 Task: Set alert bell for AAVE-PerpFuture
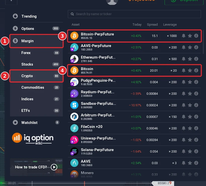point(184,47)
